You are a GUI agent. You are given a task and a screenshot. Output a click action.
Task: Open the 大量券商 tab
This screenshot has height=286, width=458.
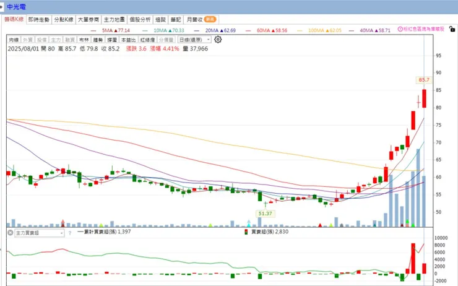pyautogui.click(x=89, y=20)
